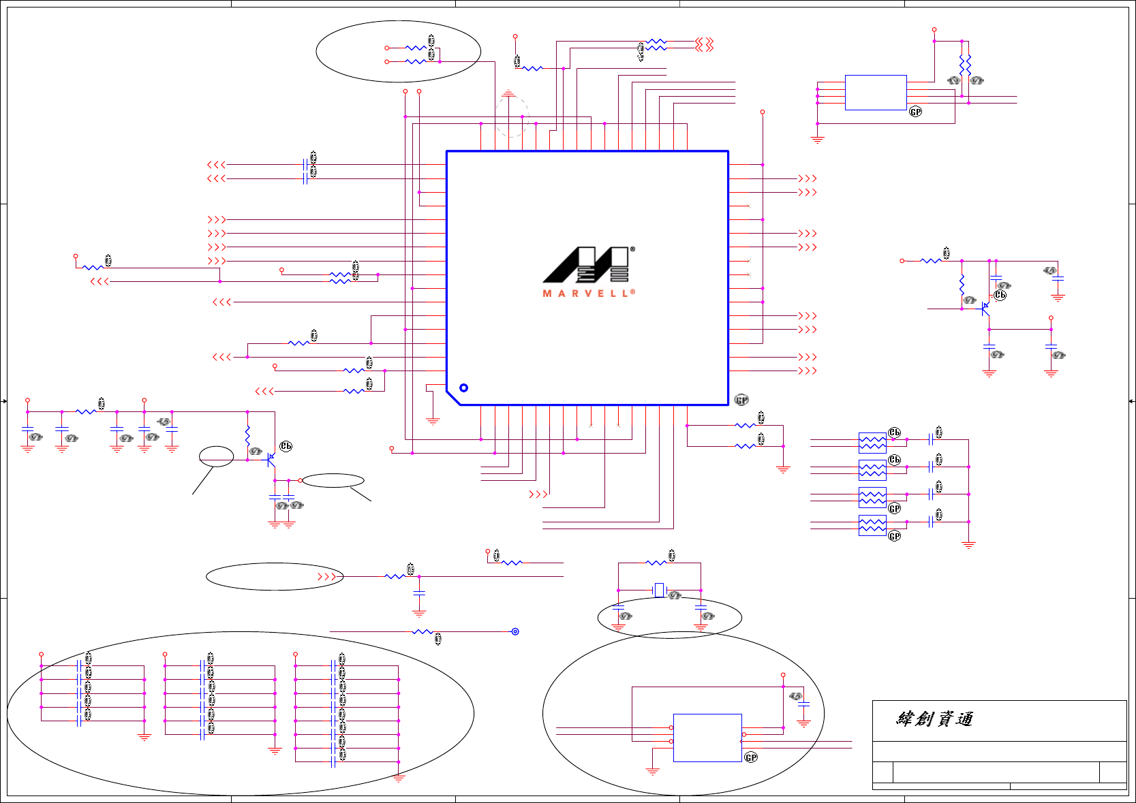The height and width of the screenshot is (803, 1136).
Task: Click the ground symbol under the top-right IC
Action: click(x=817, y=139)
